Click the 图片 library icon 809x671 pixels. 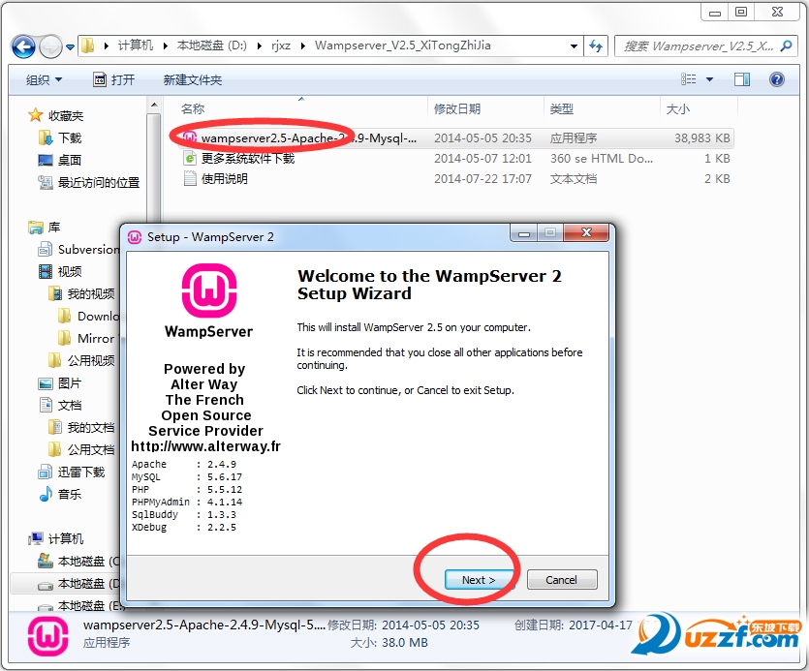(x=46, y=383)
